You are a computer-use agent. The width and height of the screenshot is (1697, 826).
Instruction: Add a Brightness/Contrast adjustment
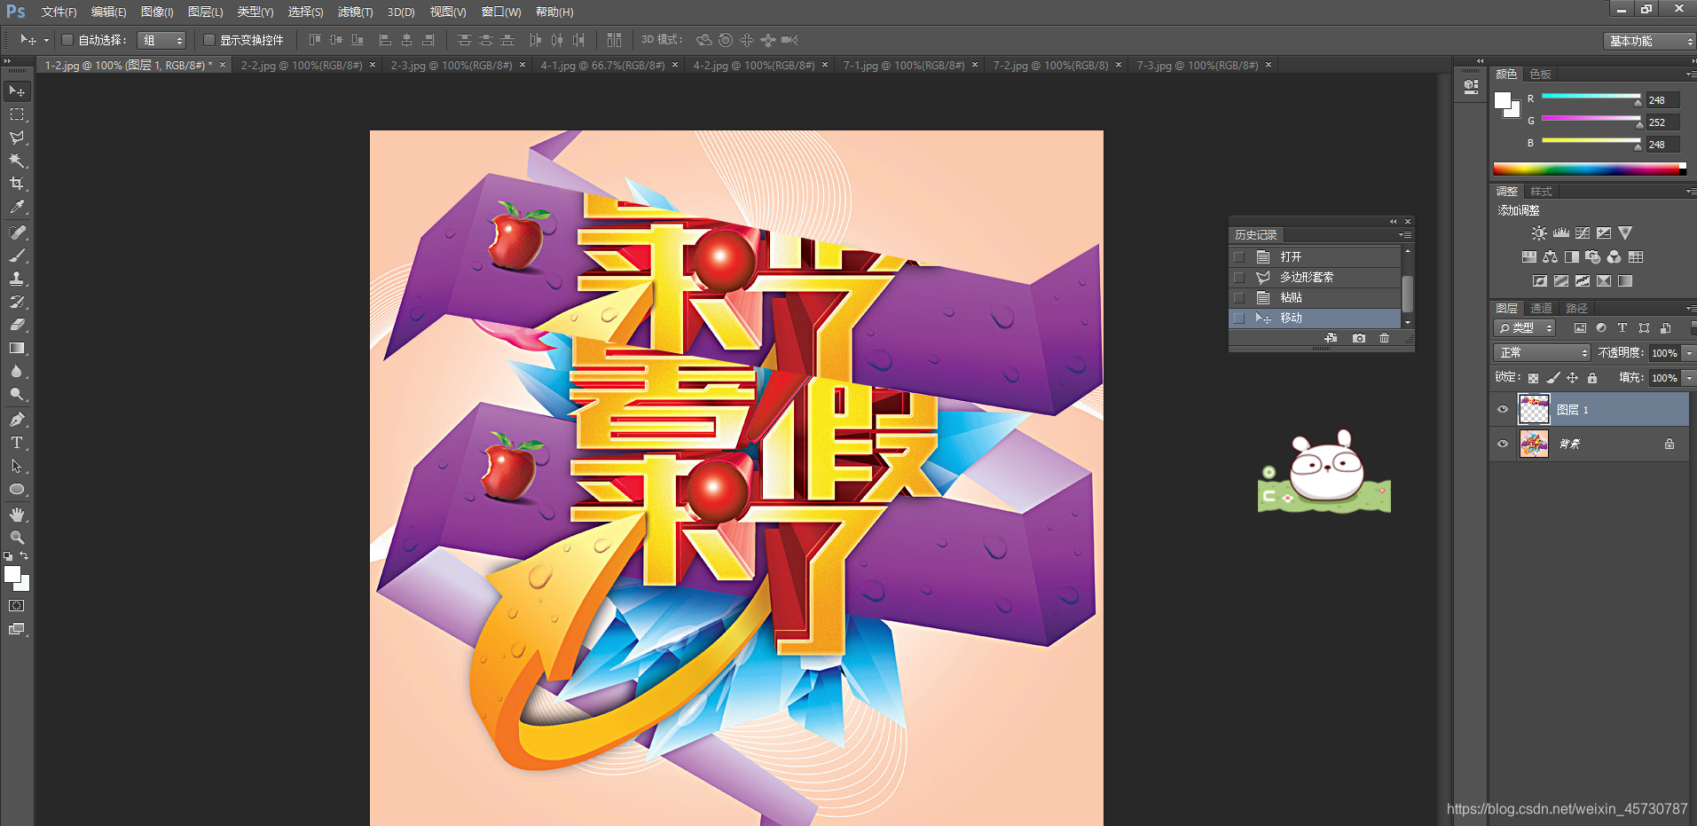pos(1539,233)
